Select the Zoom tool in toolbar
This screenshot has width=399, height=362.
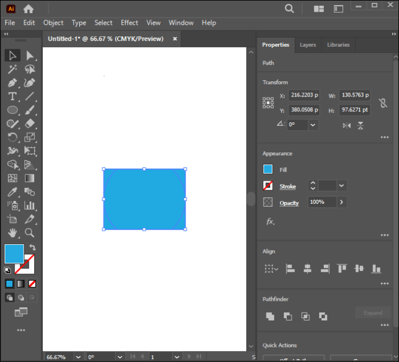pyautogui.click(x=29, y=233)
